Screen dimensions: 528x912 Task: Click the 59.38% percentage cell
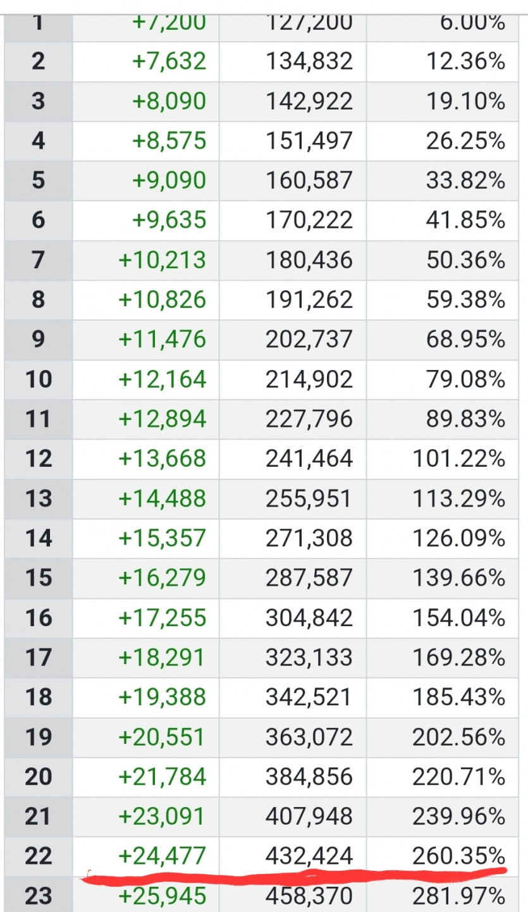tap(442, 300)
